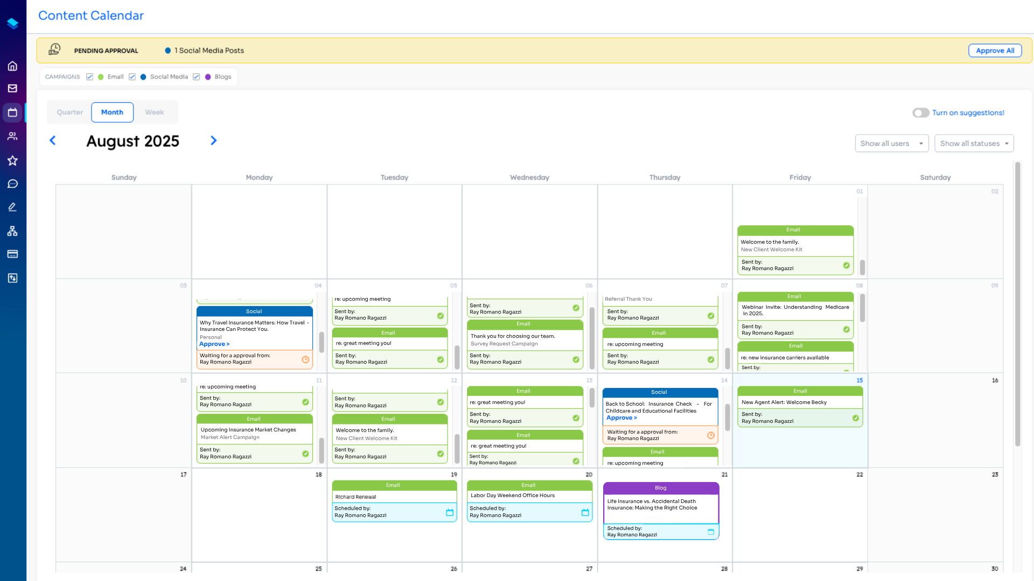Screen dimensions: 1034x581
Task: Click sent checkmark on Welcome to the family Aug 1
Action: coord(846,265)
